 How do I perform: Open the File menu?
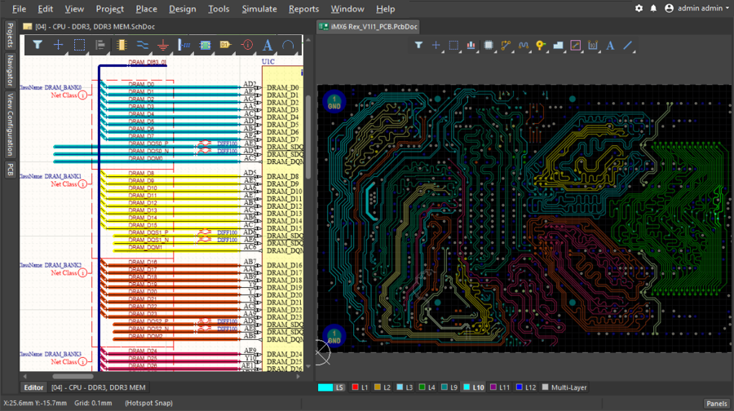coord(19,9)
